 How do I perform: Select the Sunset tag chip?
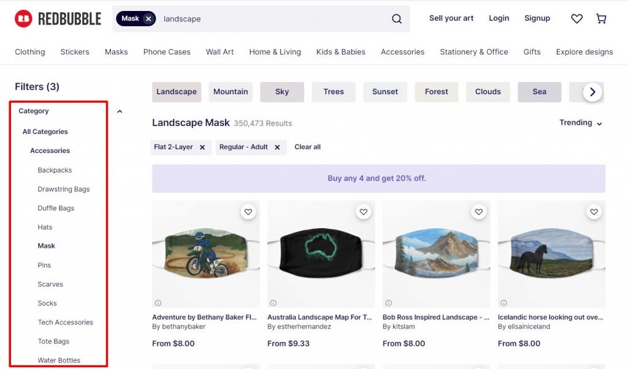pos(385,92)
